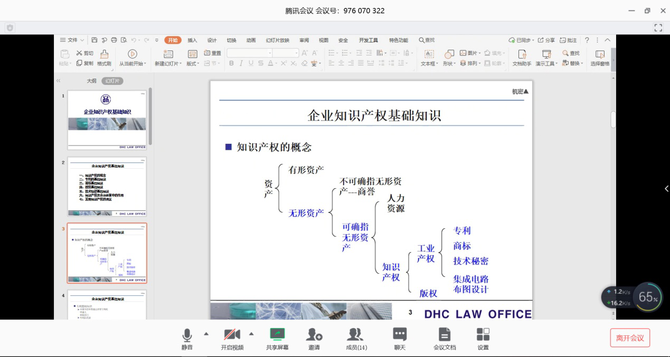
Task: Click the print icon in quick access bar
Action: click(114, 40)
